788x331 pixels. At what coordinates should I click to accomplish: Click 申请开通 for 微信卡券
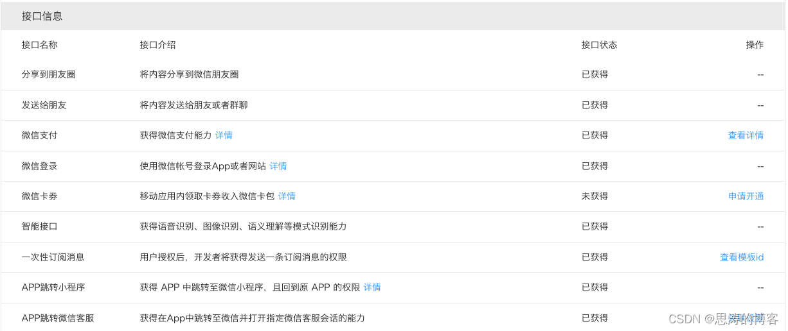[746, 196]
